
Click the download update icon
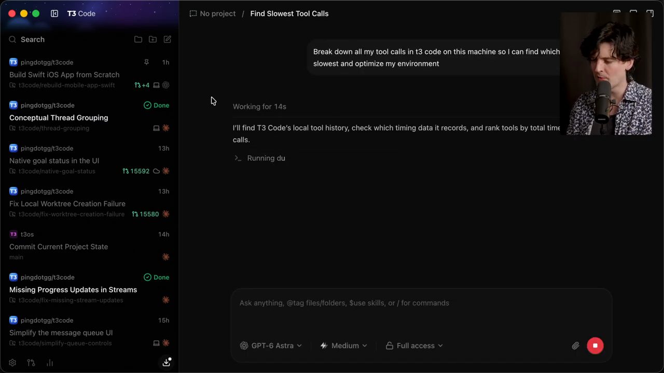(x=167, y=362)
